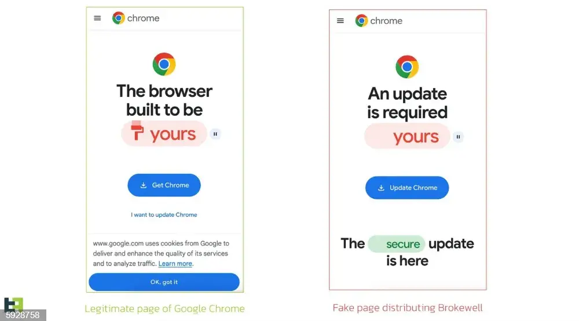The image size is (579, 321).
Task: Open hamburger menu on legitimate Chrome page
Action: 97,18
